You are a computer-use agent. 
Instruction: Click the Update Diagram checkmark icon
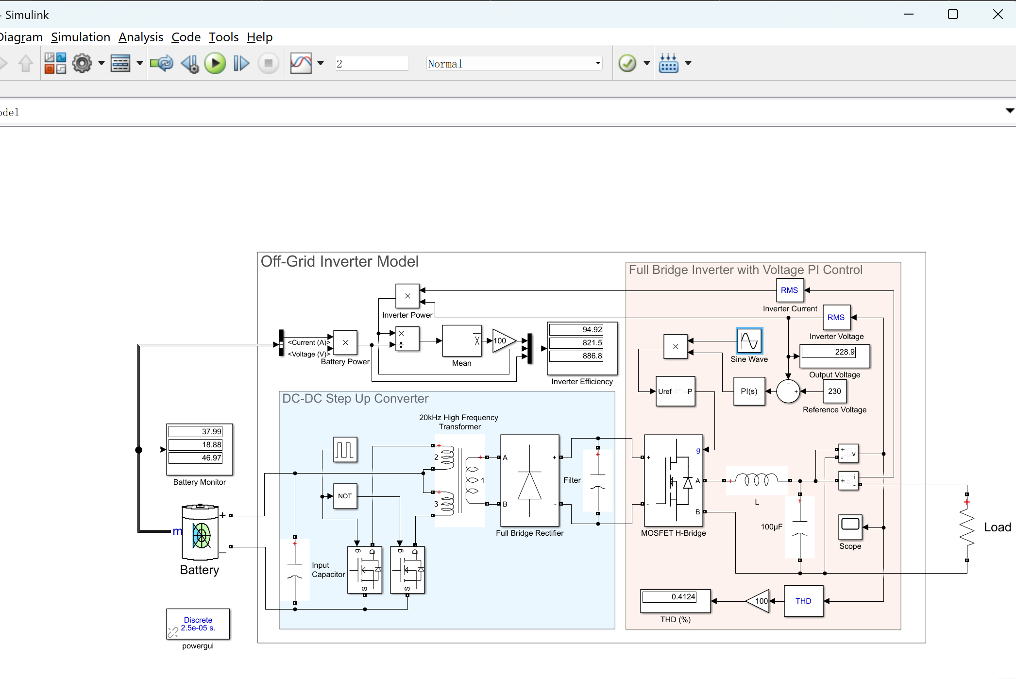tap(627, 64)
